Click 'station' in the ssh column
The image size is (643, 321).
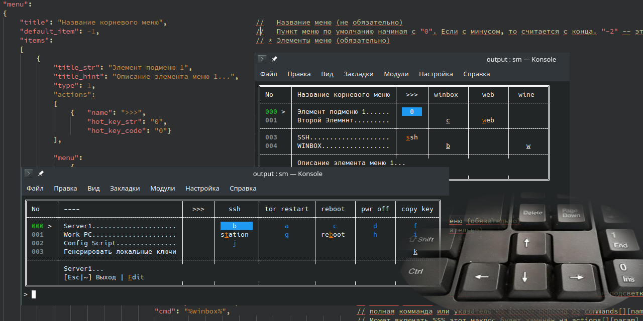tap(235, 235)
